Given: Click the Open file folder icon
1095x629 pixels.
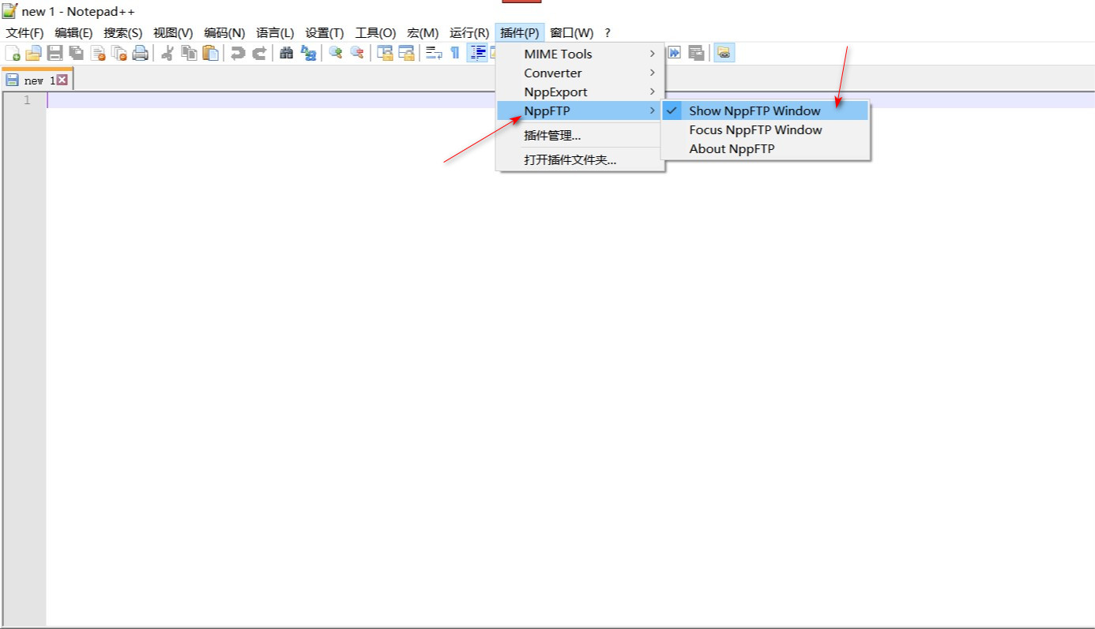Looking at the screenshot, I should pyautogui.click(x=33, y=53).
